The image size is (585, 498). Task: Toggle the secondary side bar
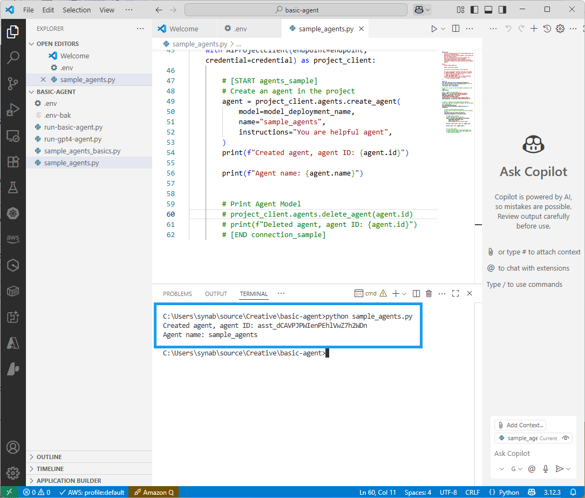click(x=502, y=10)
